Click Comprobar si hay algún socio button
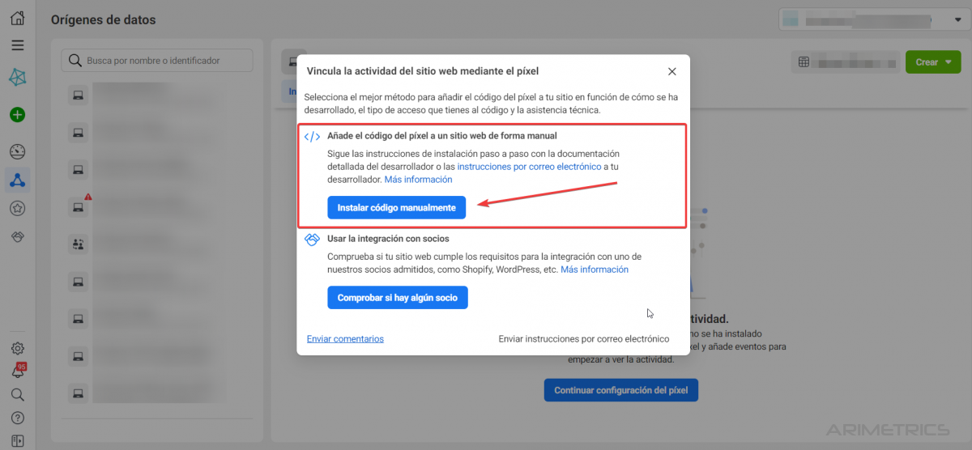This screenshot has width=972, height=450. click(398, 298)
